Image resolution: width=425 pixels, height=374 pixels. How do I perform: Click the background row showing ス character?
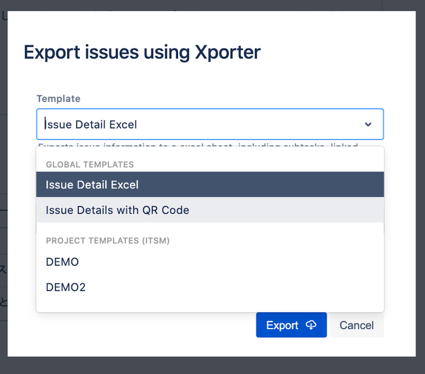pos(3,269)
